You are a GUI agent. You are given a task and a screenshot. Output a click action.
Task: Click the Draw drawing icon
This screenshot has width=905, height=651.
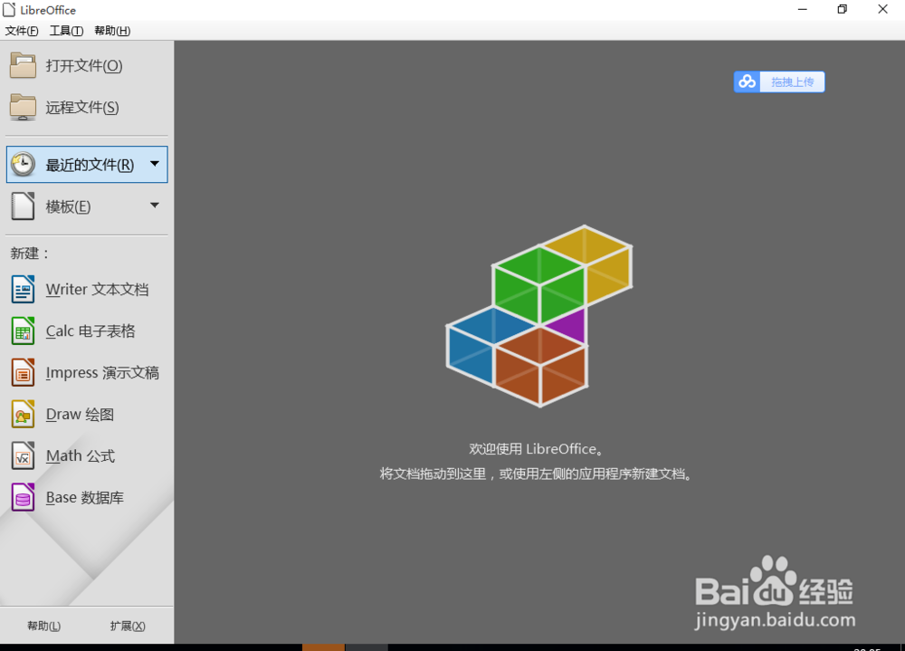click(x=24, y=414)
